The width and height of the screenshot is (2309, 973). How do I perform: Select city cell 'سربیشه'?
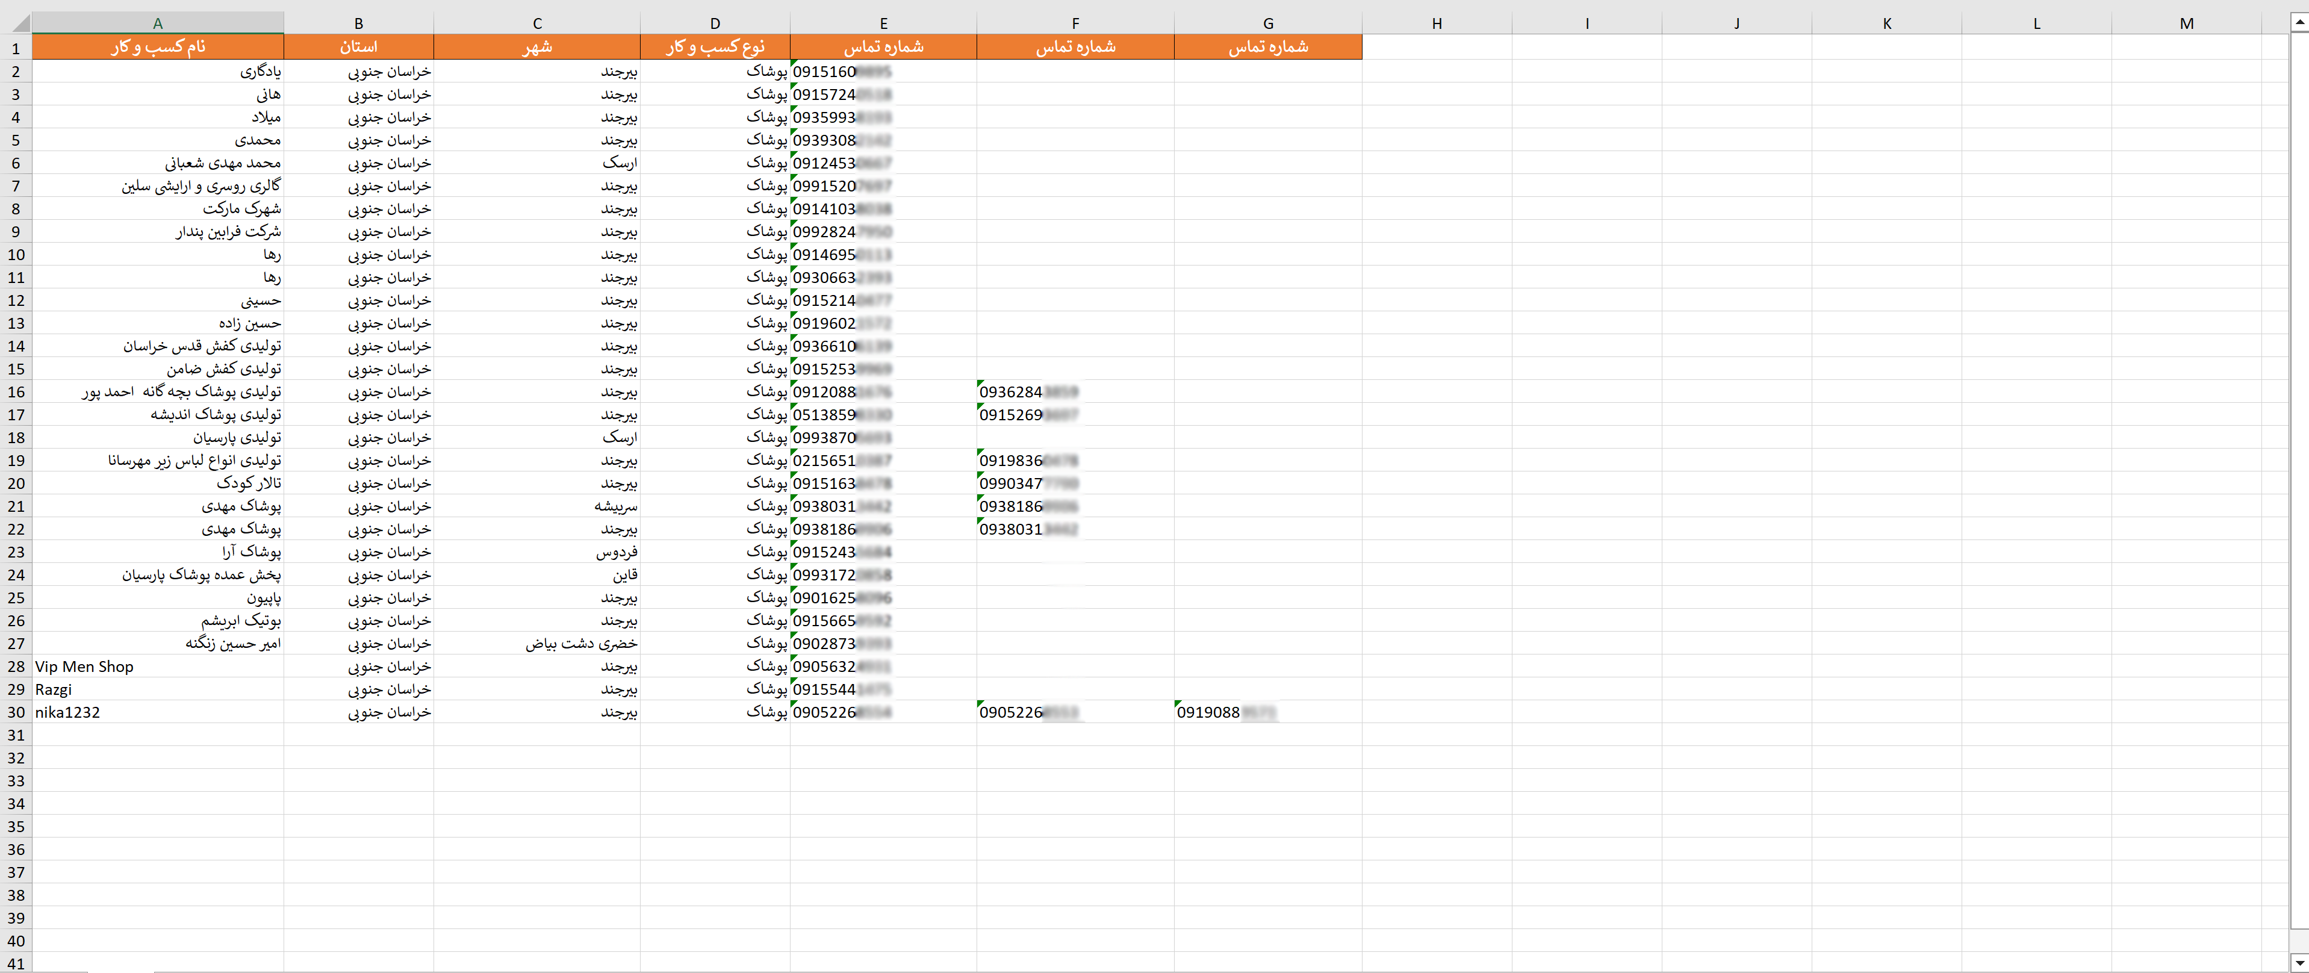(x=537, y=506)
